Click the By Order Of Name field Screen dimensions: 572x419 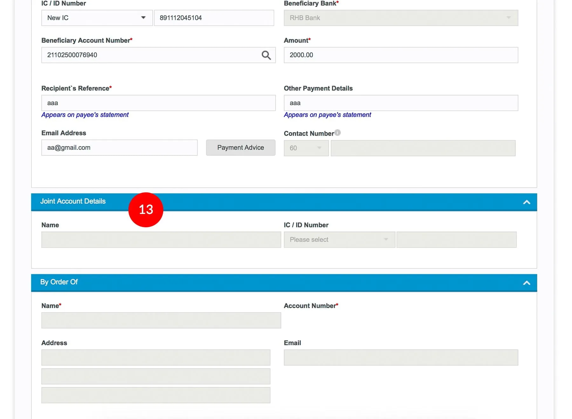pos(161,320)
